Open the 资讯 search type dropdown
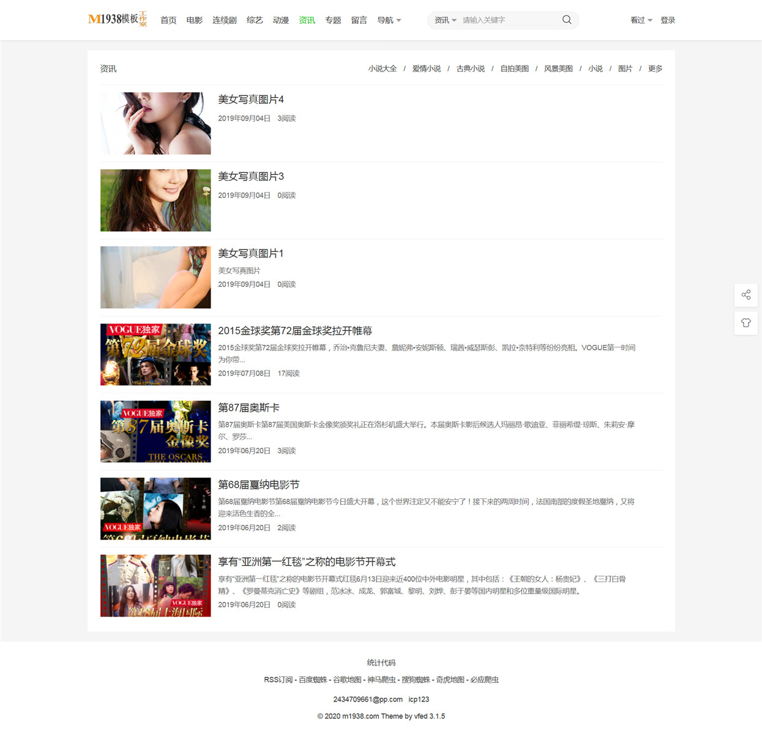This screenshot has height=737, width=762. click(x=446, y=20)
